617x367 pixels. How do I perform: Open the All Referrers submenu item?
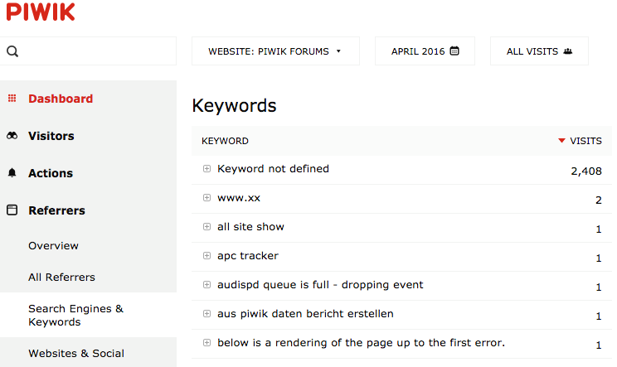pyautogui.click(x=61, y=277)
